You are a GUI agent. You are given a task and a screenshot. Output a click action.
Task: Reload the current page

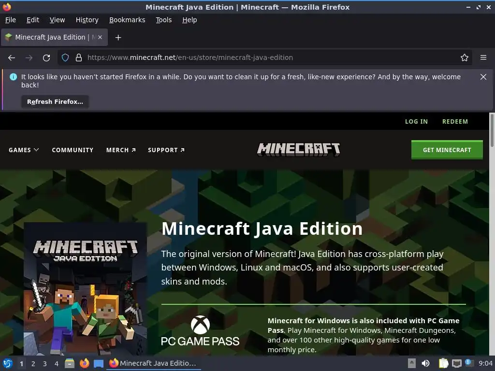46,58
